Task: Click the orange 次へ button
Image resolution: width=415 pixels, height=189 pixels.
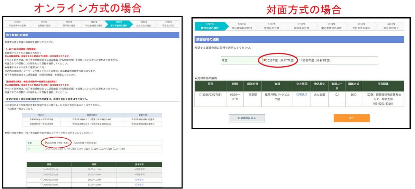Action: click(x=351, y=118)
